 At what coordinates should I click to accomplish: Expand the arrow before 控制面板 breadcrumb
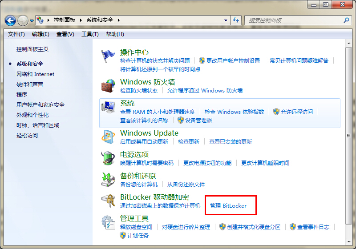pyautogui.click(x=49, y=20)
